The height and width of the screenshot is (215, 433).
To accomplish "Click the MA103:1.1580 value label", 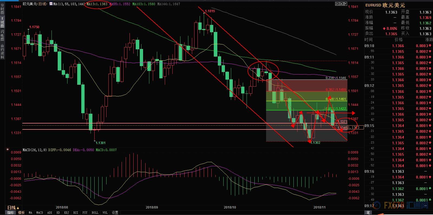I will 144,4.
